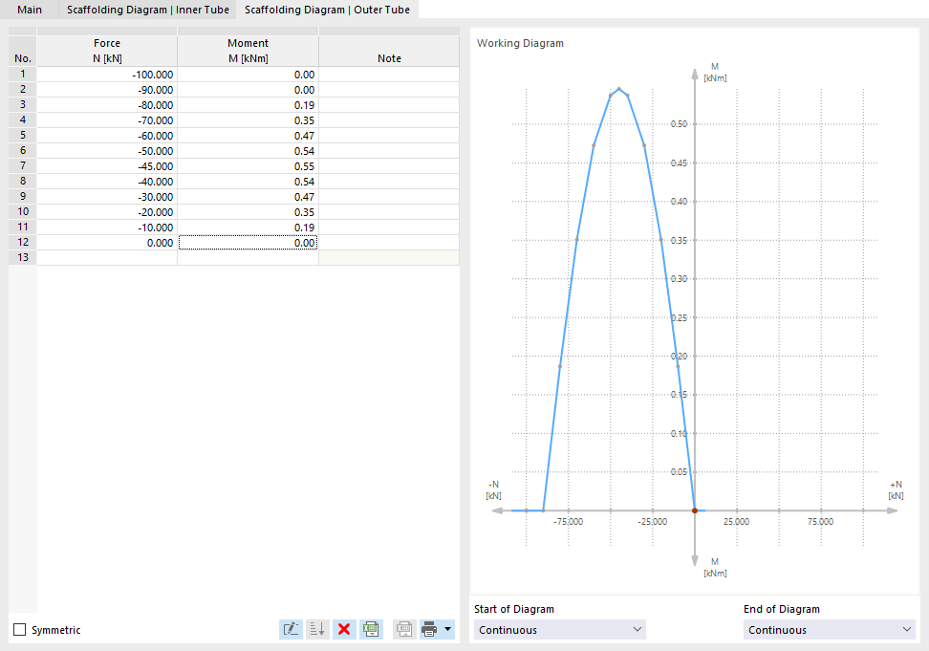Switch to the Main tab
This screenshot has height=651, width=929.
click(x=30, y=10)
